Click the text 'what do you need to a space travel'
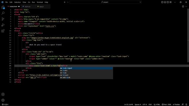The image size is (189, 106). (x=45, y=45)
